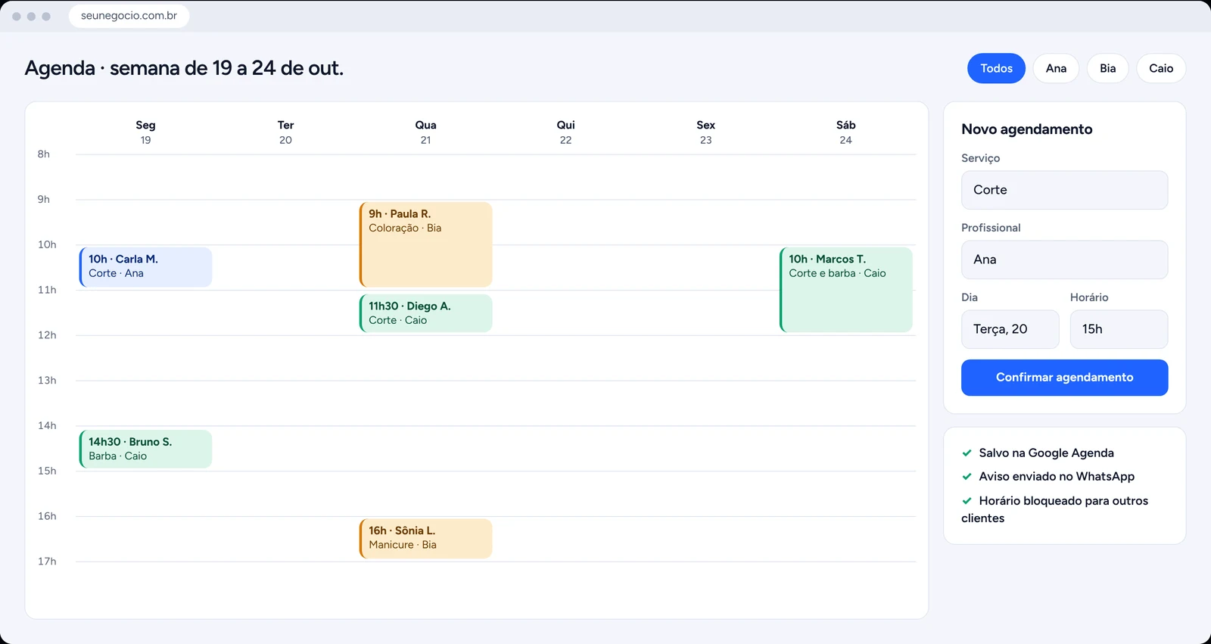Open Bruno S. 14h30 Barba appointment

[145, 449]
